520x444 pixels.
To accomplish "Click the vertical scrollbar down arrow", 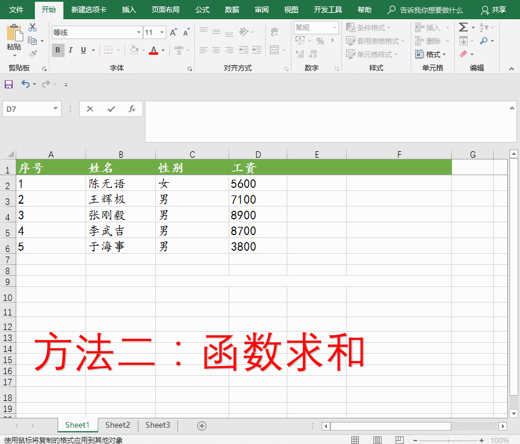I will [514, 414].
